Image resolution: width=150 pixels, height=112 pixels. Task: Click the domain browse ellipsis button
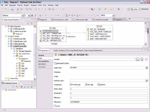[138, 59]
